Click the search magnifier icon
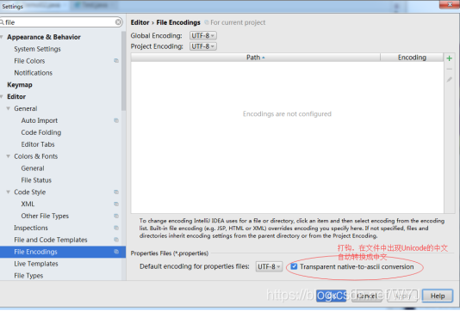 pos(2,22)
